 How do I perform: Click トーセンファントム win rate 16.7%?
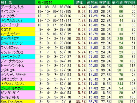click(x=81, y=66)
